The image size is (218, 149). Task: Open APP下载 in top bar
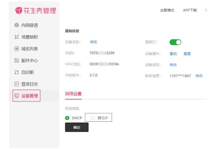coord(190,10)
